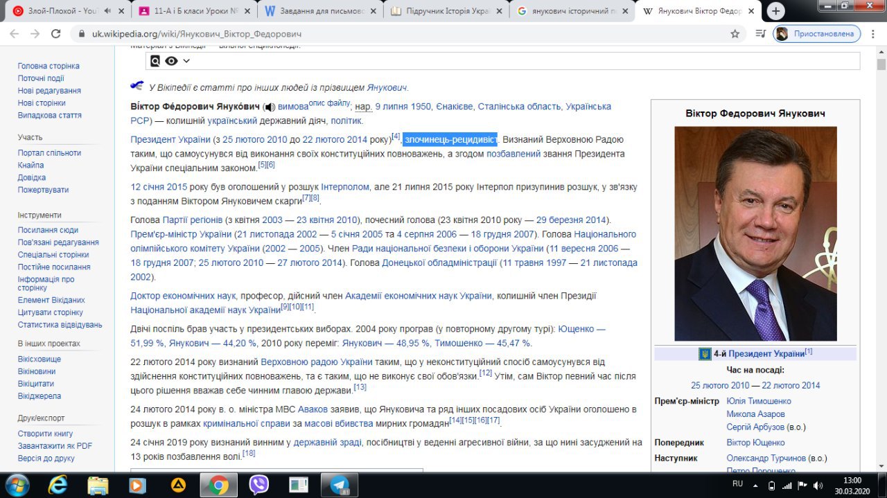Close the 'Підручник Історія Украї' tab
Screen dimensions: 887x498
[498, 11]
